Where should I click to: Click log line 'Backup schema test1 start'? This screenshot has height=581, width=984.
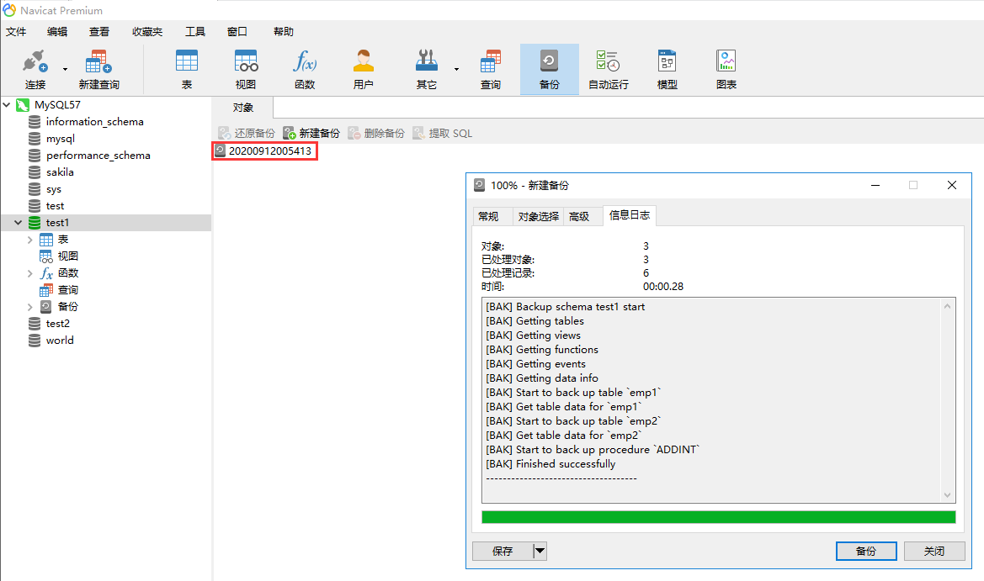[565, 307]
